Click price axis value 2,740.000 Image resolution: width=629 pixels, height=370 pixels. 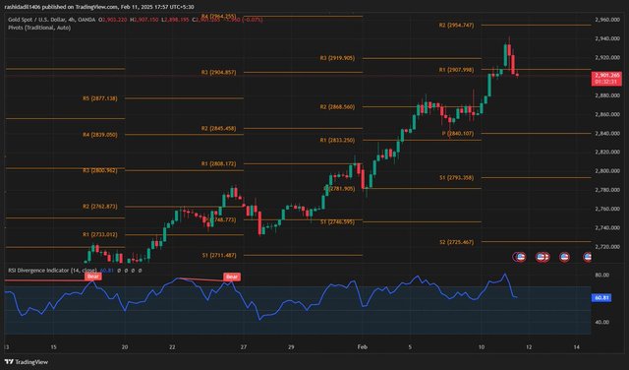607,228
